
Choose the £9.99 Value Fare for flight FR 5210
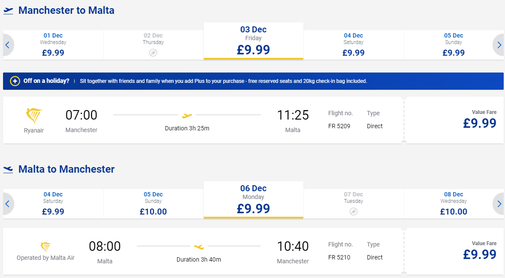pos(454,251)
